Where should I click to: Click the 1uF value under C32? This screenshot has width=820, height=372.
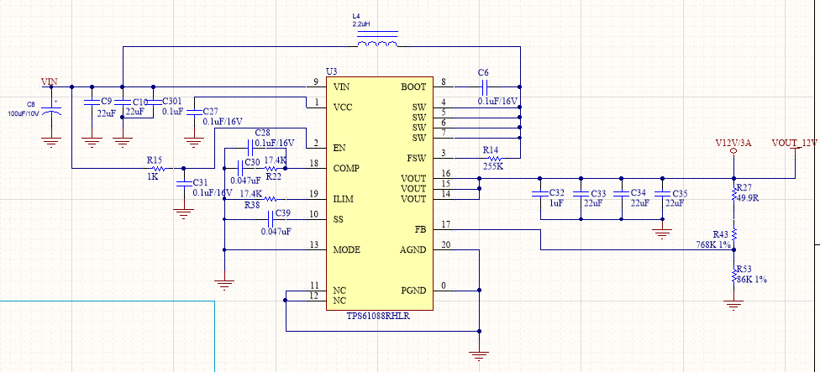[556, 202]
